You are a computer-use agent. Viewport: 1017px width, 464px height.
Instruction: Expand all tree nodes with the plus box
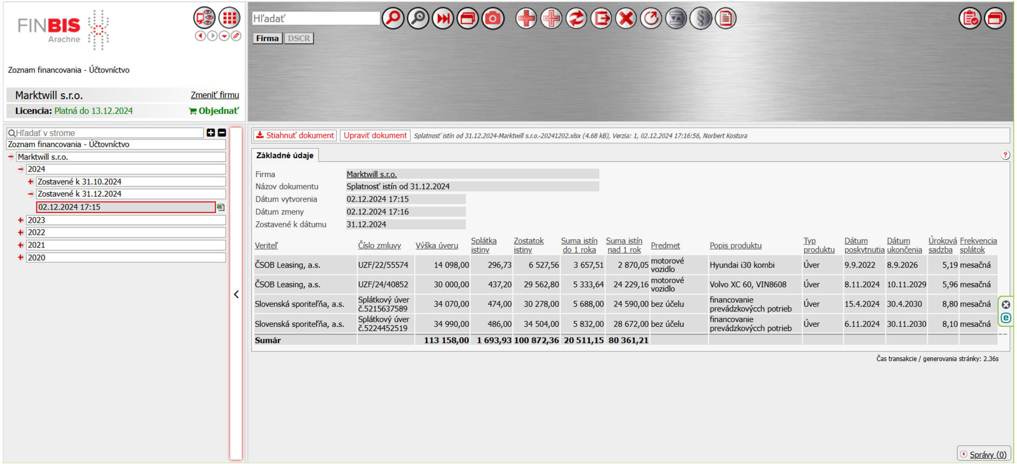pyautogui.click(x=211, y=133)
